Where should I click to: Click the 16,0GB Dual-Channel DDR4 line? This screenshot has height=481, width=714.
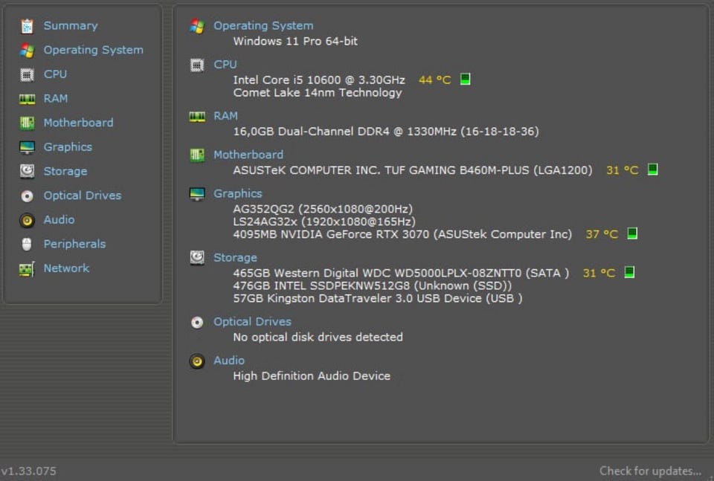[386, 132]
